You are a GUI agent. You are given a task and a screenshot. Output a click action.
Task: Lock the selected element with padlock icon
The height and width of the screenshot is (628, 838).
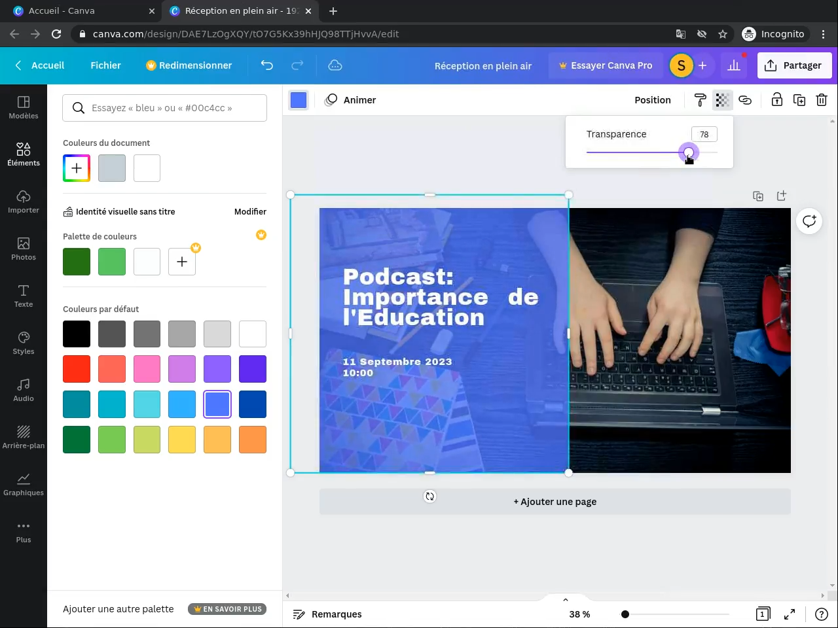click(x=776, y=100)
